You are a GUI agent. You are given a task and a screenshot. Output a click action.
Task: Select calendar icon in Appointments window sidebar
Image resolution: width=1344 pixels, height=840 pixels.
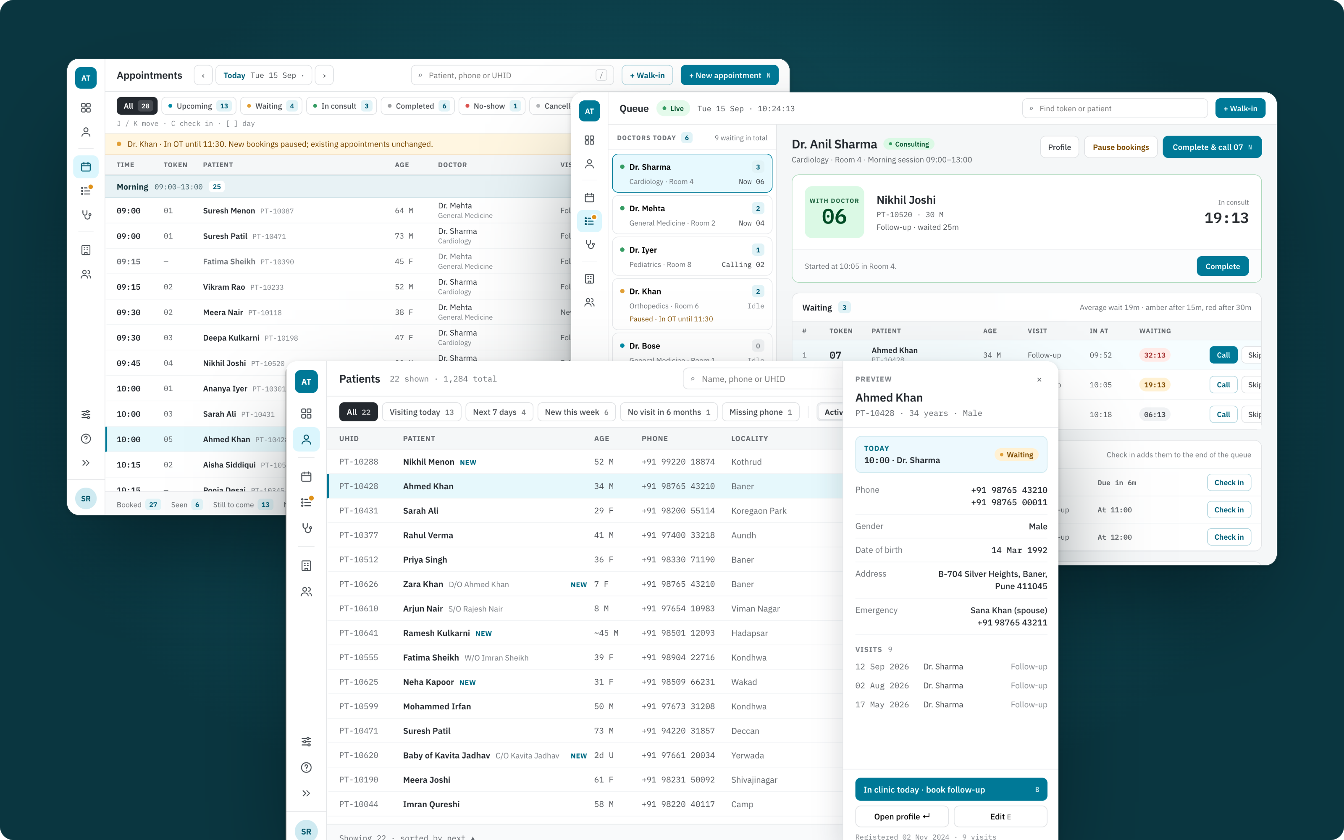click(x=86, y=167)
